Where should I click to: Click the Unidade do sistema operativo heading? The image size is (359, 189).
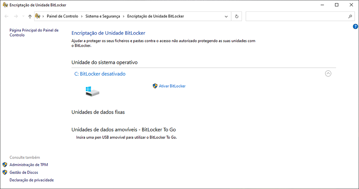click(104, 62)
